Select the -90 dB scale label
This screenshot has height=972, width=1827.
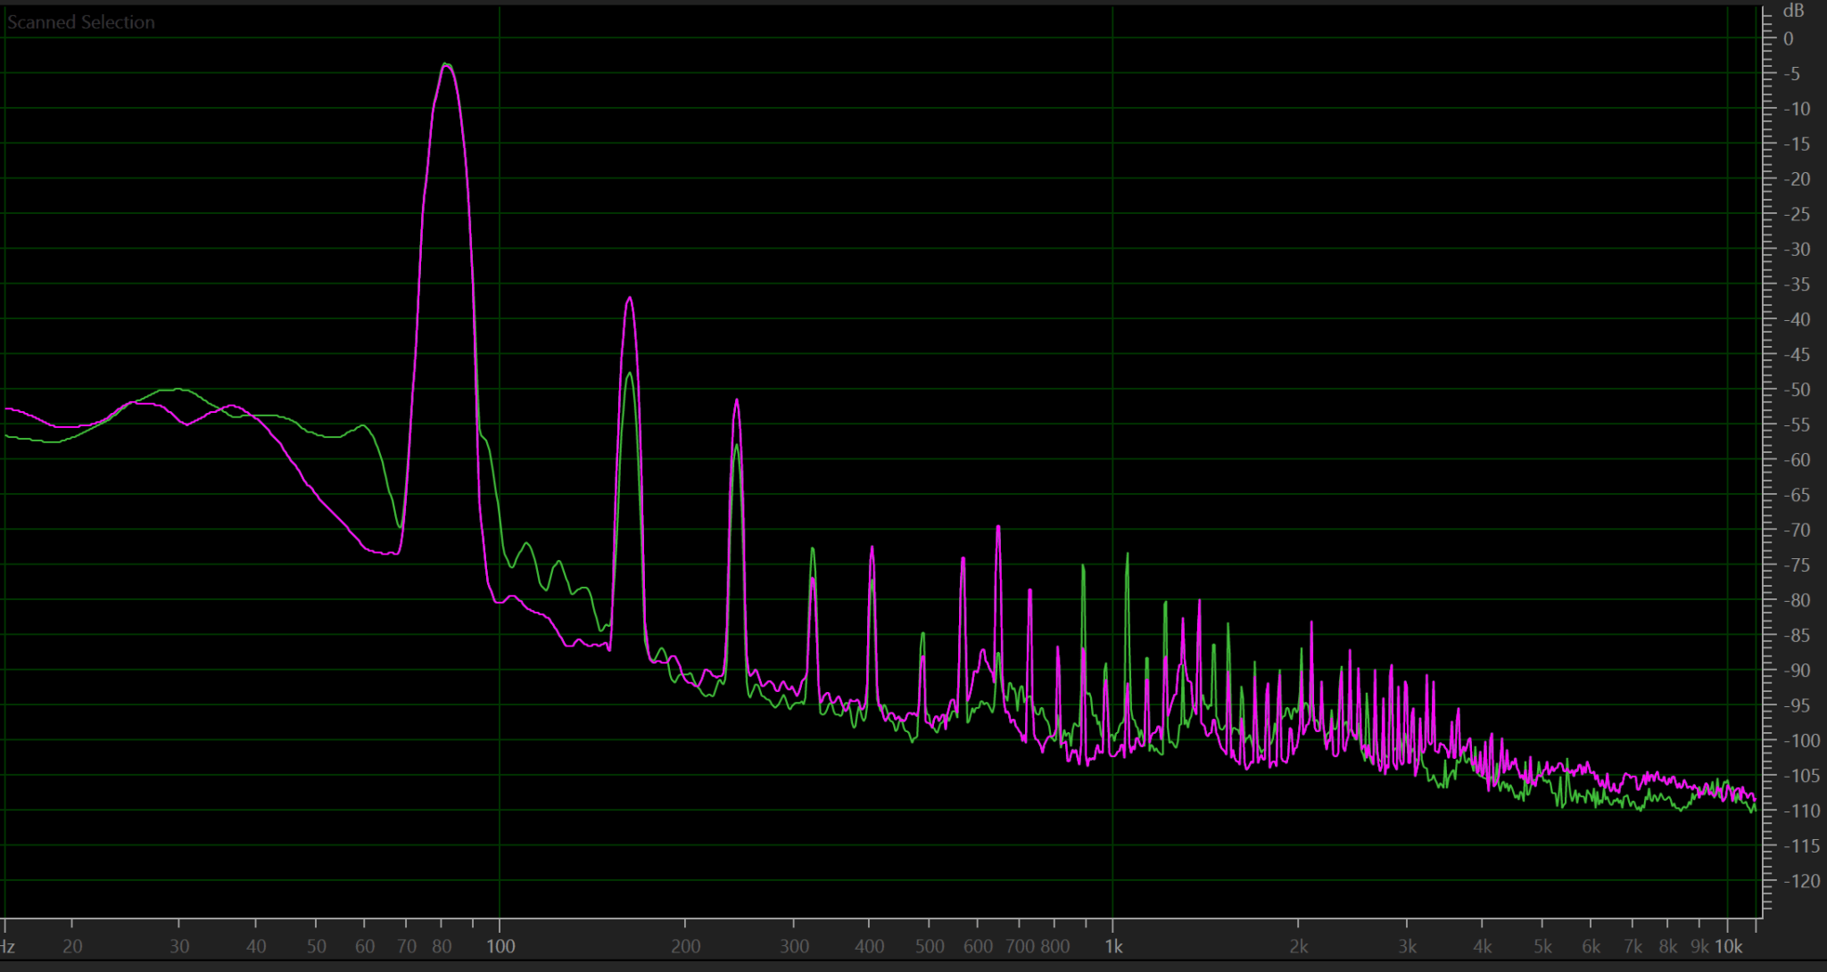click(x=1797, y=671)
